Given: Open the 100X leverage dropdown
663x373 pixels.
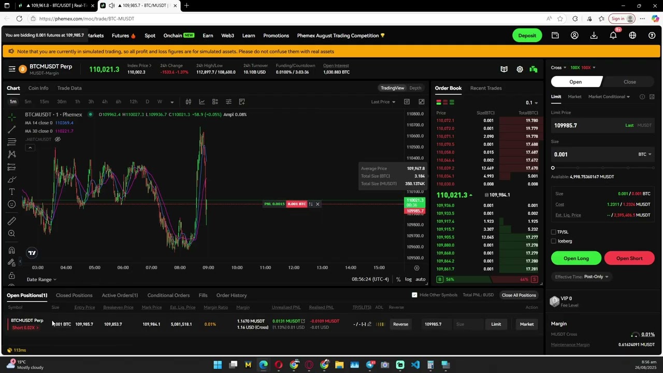Looking at the screenshot, I should (x=583, y=67).
